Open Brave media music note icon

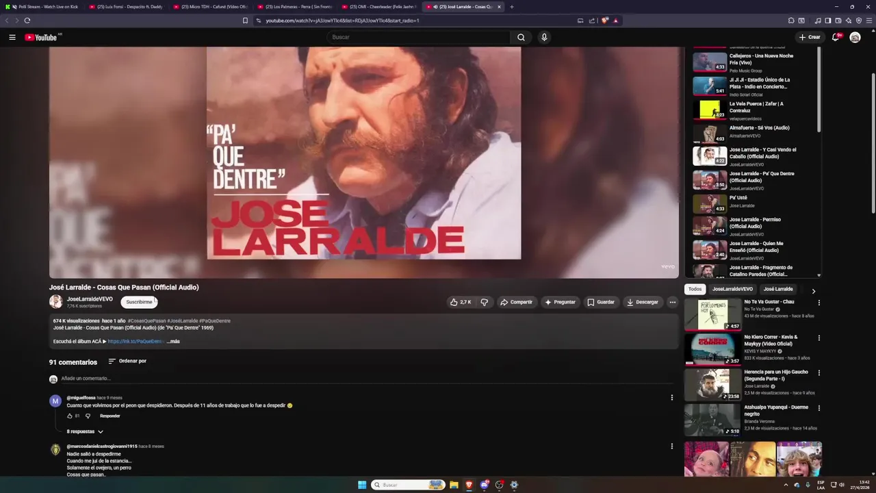pyautogui.click(x=818, y=21)
